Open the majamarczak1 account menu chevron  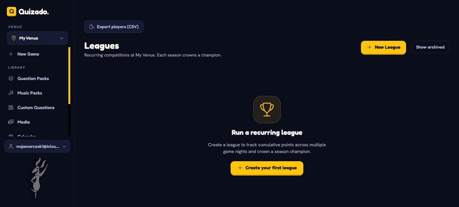click(x=64, y=146)
